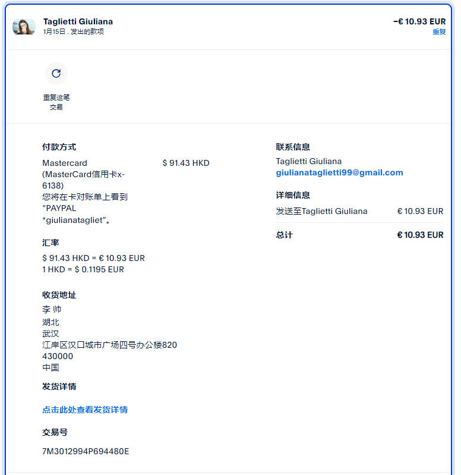461x475 pixels.
Task: Click the 1月15日 发出的款项 date line
Action: (73, 32)
